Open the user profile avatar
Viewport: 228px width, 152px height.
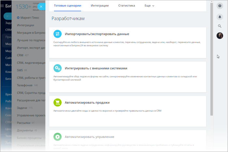220,35
